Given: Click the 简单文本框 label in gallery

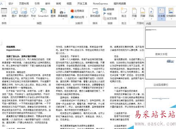Looking at the screenshot, I should pos(161,54).
